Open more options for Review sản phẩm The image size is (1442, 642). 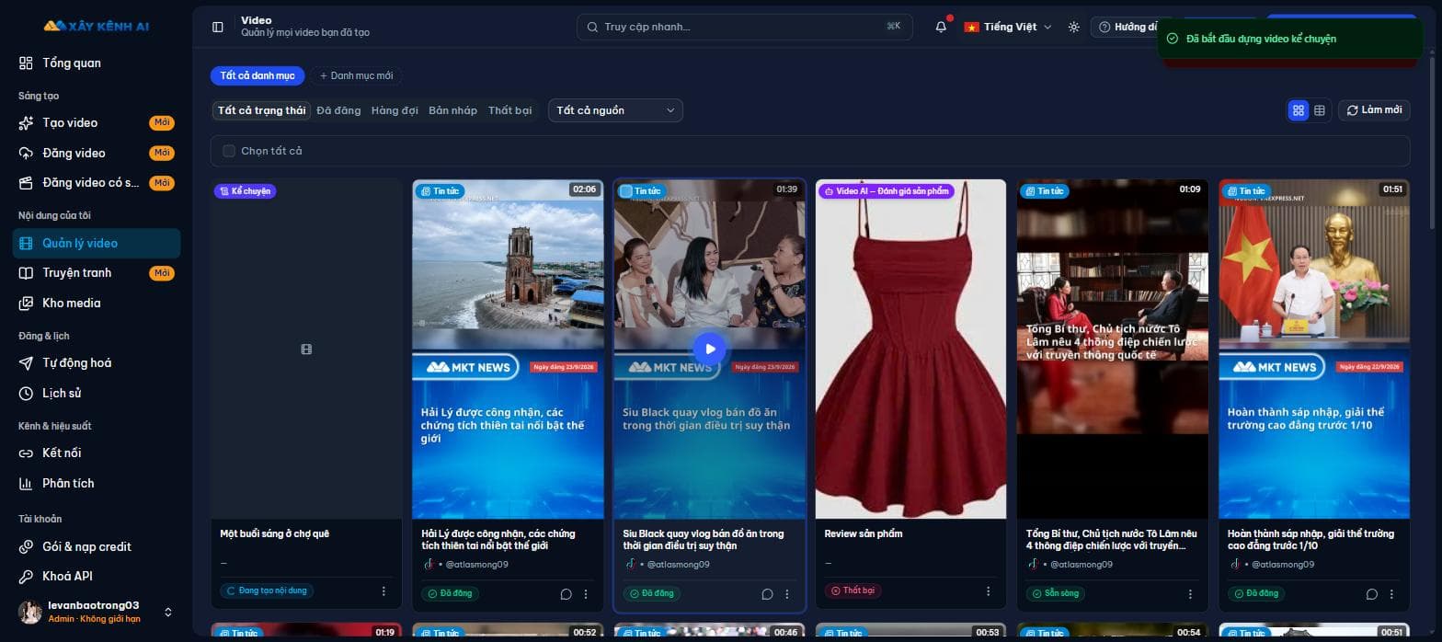coord(989,590)
